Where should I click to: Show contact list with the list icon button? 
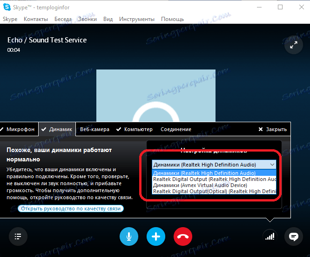click(x=18, y=236)
